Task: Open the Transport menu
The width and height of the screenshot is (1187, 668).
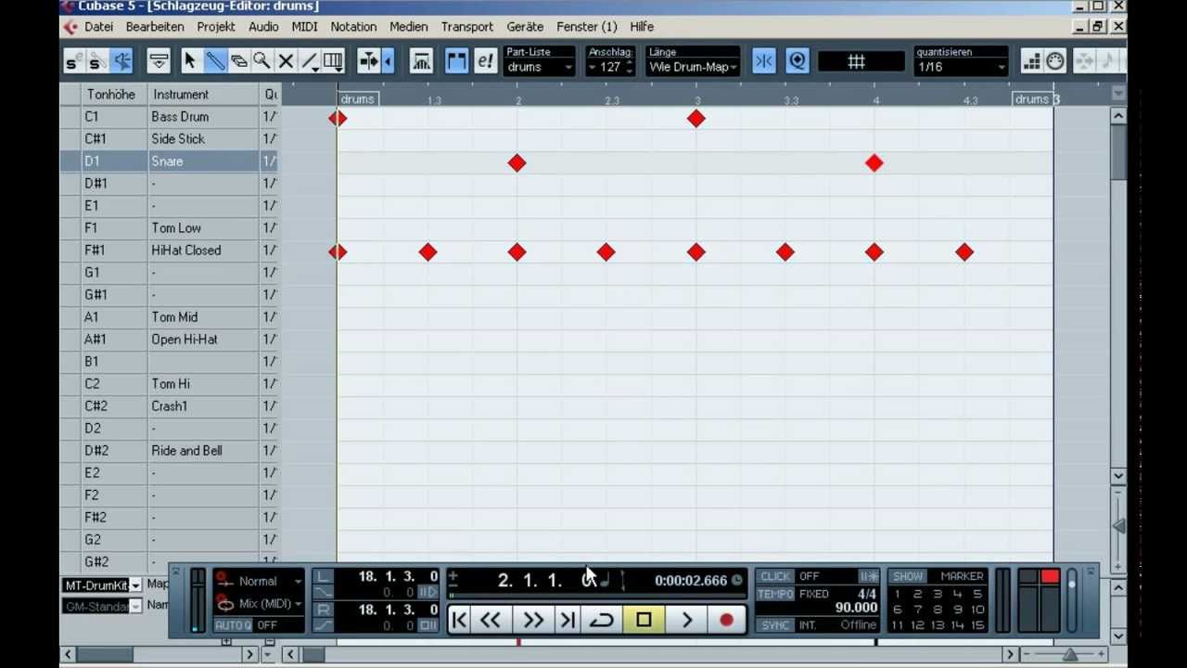Action: [x=466, y=27]
